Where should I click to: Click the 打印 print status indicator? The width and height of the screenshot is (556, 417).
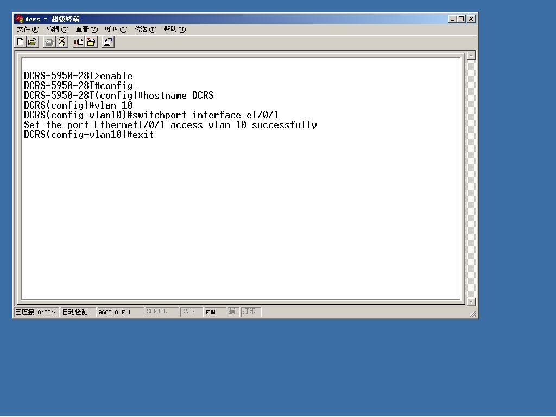[251, 312]
